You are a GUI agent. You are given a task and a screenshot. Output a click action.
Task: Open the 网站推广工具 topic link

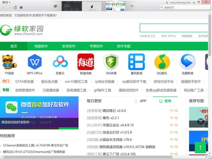(194, 90)
